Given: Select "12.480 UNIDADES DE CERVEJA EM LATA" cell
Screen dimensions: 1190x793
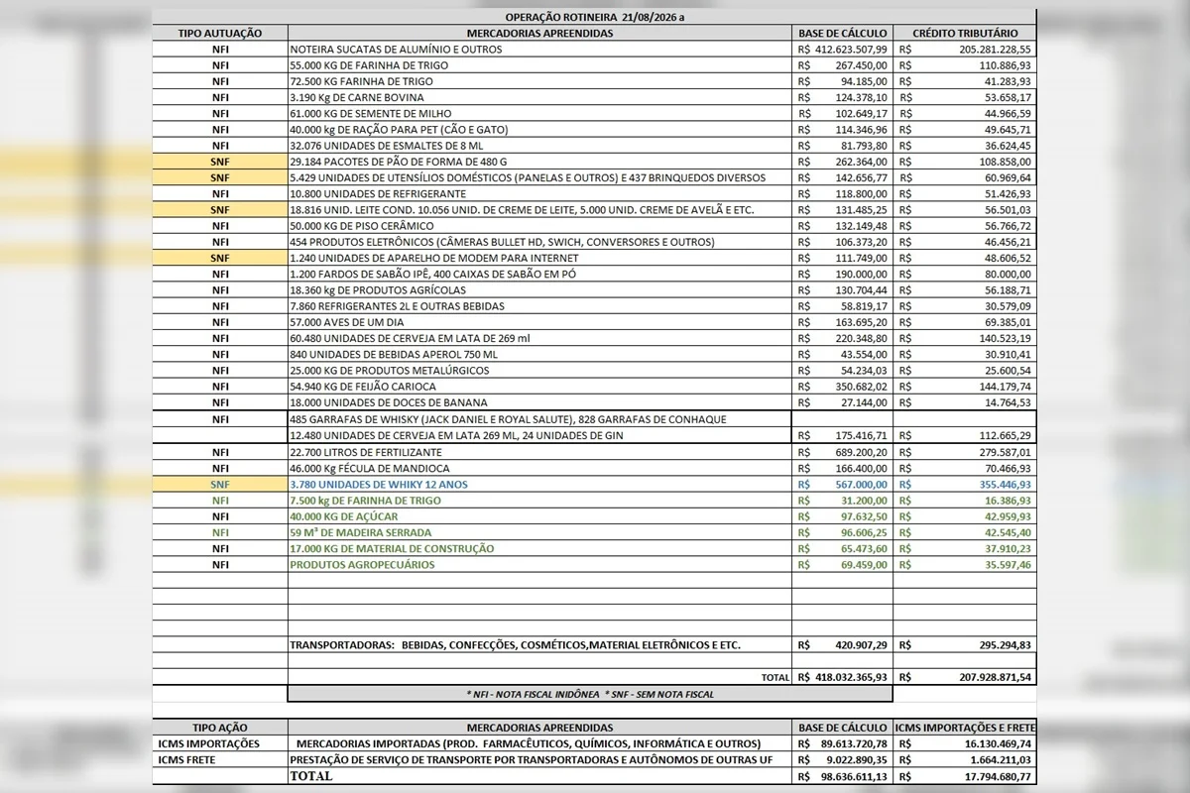Looking at the screenshot, I should (540, 435).
